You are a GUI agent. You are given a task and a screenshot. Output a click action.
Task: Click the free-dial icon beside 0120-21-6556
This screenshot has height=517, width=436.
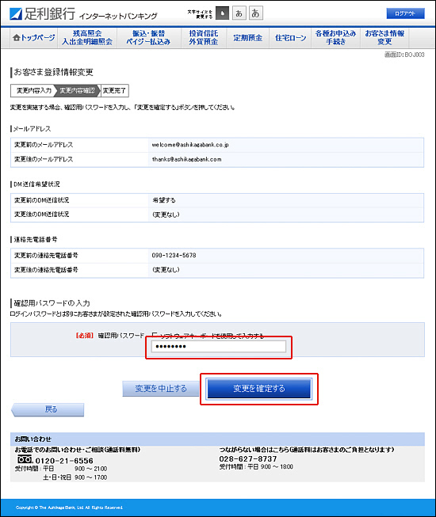click(25, 459)
